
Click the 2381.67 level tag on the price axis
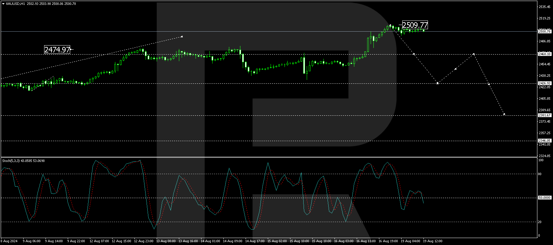[544, 115]
